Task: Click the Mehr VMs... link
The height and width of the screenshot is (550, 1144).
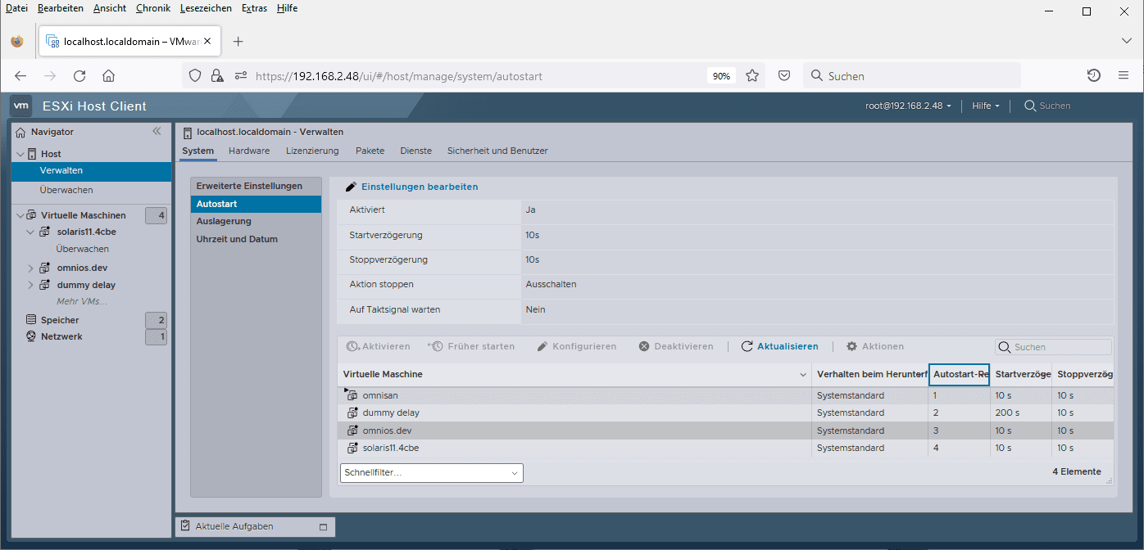Action: 82,301
